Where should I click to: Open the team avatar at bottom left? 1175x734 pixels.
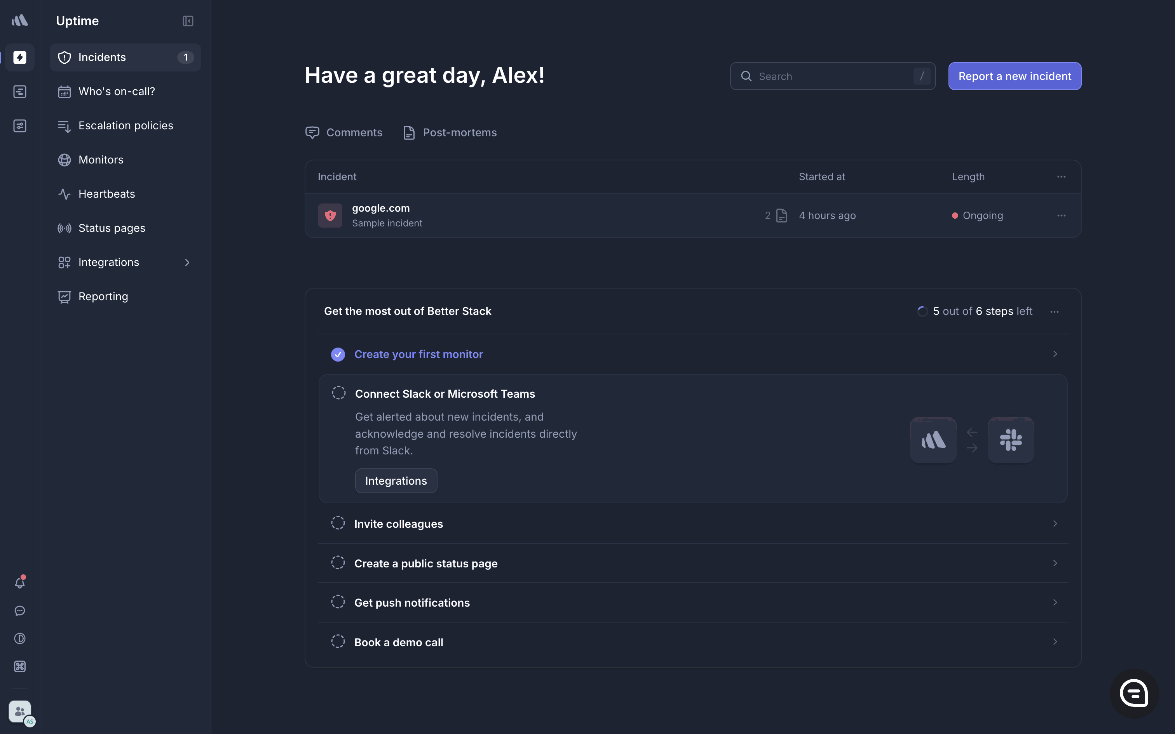pos(20,711)
